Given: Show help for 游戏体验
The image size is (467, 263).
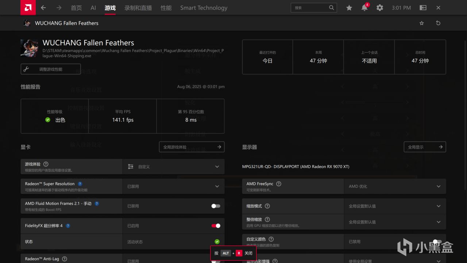Looking at the screenshot, I should (46, 164).
